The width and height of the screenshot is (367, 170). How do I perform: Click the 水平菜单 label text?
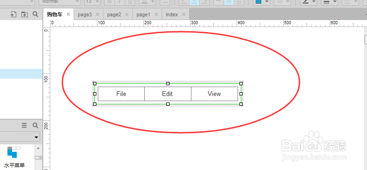tap(14, 165)
